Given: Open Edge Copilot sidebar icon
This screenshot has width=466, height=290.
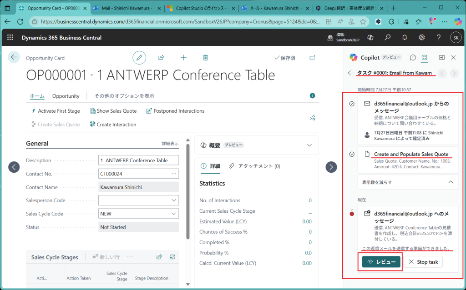Looking at the screenshot, I should 458,21.
